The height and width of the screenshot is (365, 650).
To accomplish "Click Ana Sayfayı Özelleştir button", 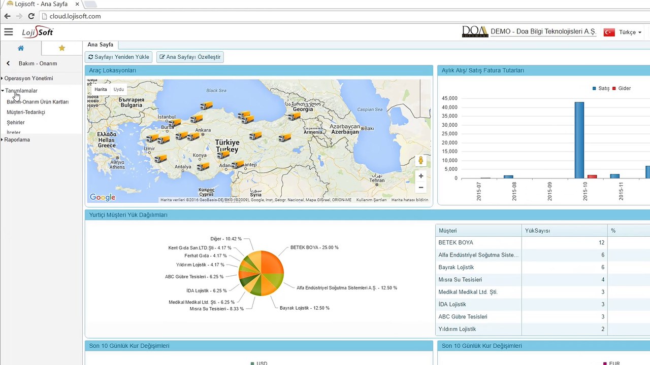I will tap(190, 57).
